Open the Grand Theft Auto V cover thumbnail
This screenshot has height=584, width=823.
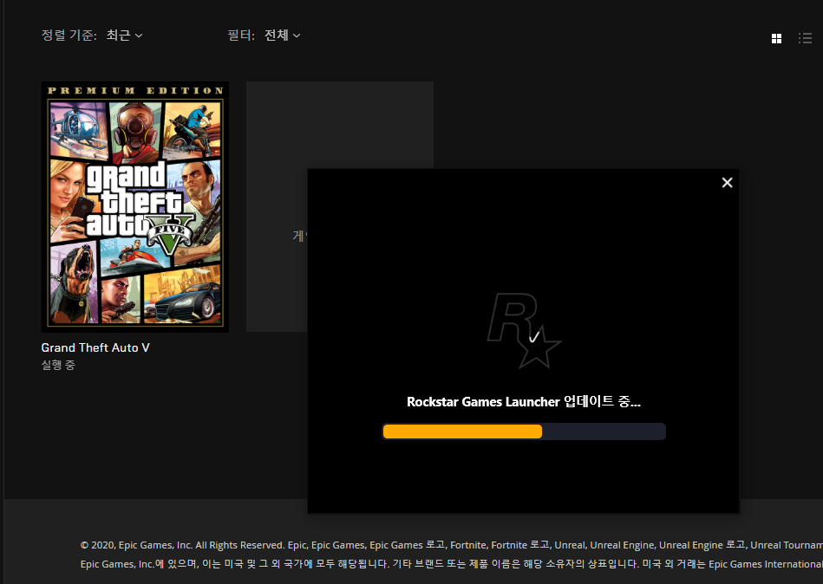[x=135, y=206]
